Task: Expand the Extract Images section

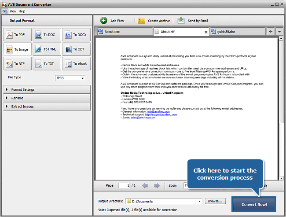Action: click(47, 107)
